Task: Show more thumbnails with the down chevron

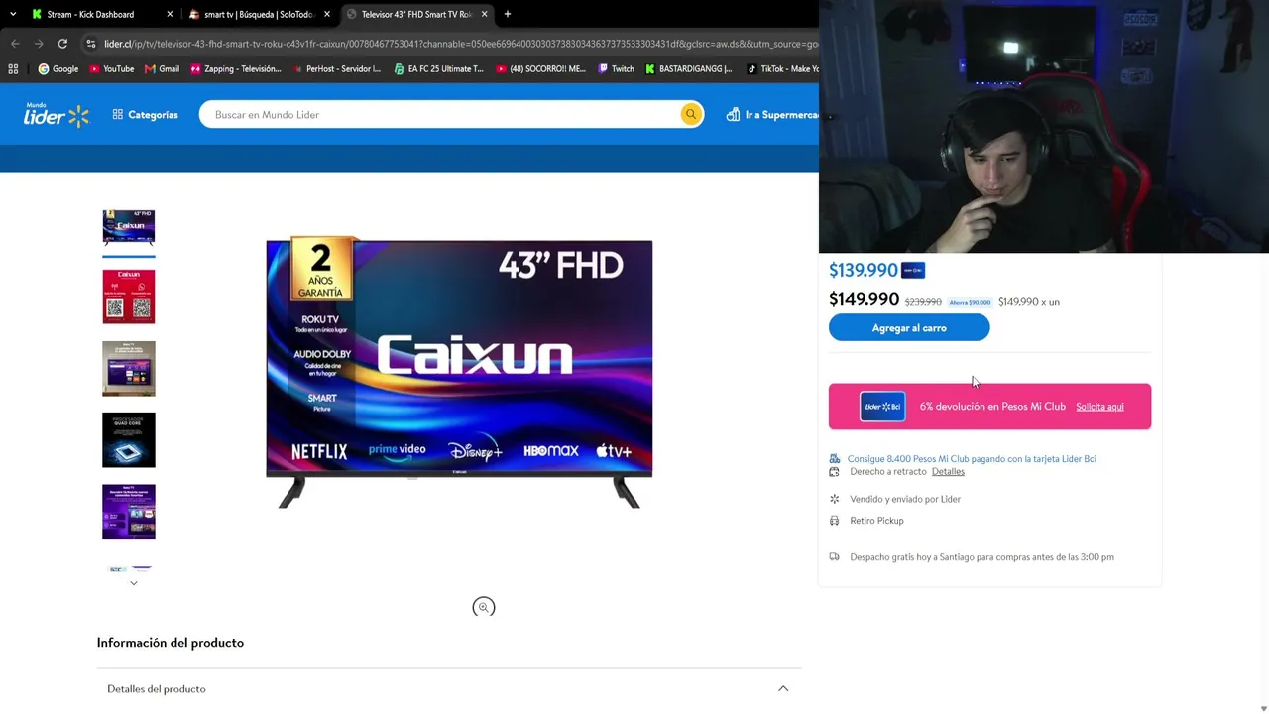Action: [x=134, y=583]
